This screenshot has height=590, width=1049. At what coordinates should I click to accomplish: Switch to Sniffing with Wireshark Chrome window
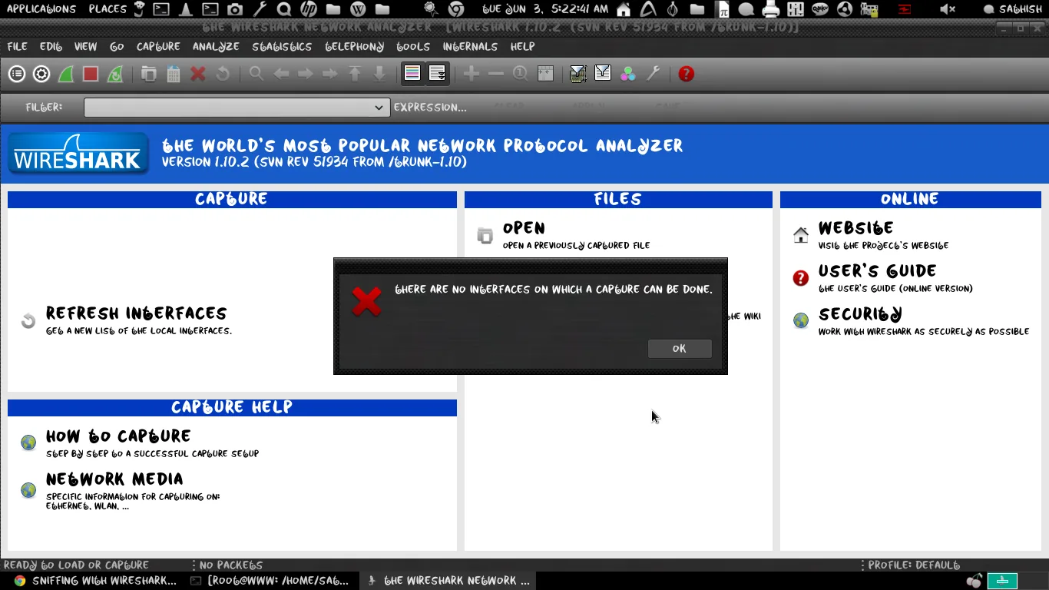(x=96, y=581)
